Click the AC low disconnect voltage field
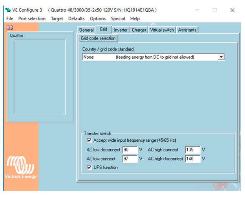 (x=130, y=150)
